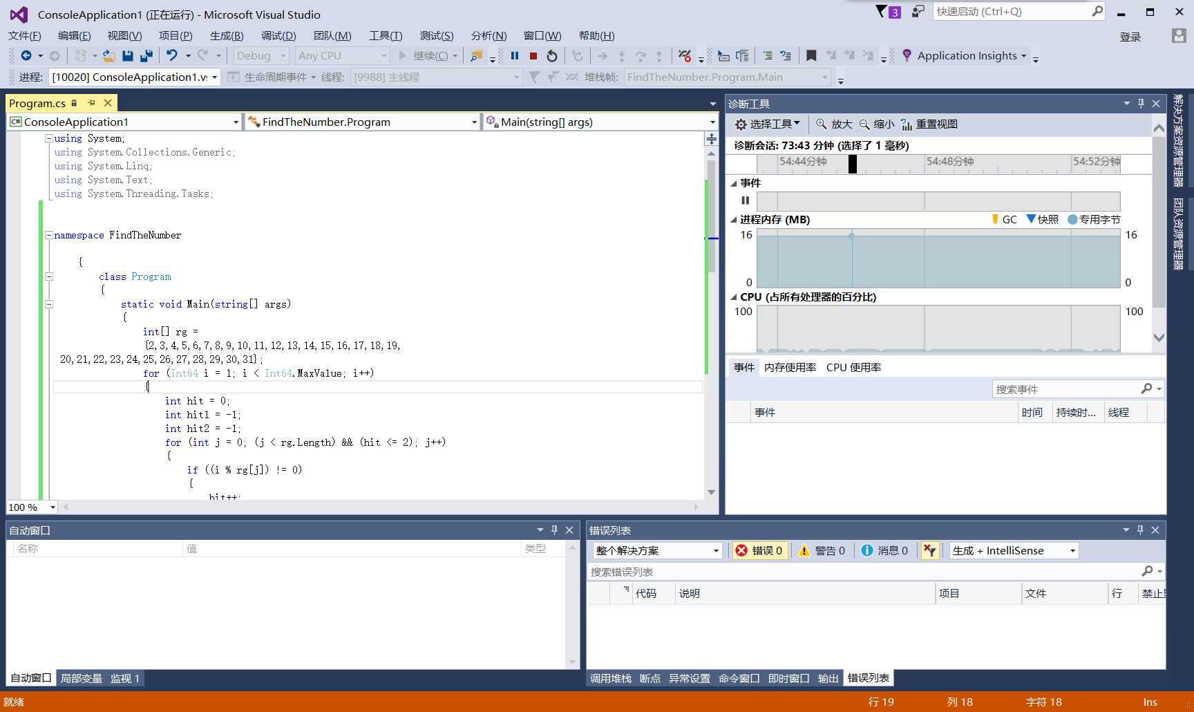
Task: Sort error list by the 说明 column
Action: (804, 594)
